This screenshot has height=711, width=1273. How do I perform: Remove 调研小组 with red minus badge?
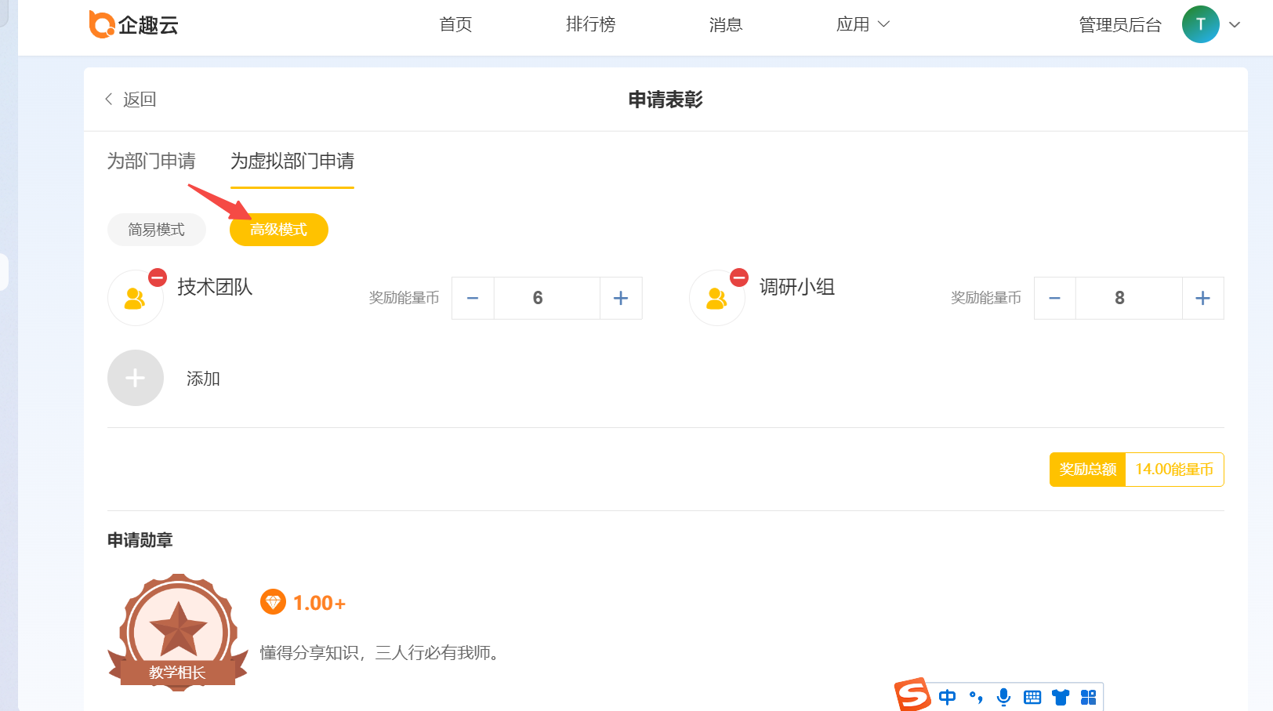tap(739, 278)
